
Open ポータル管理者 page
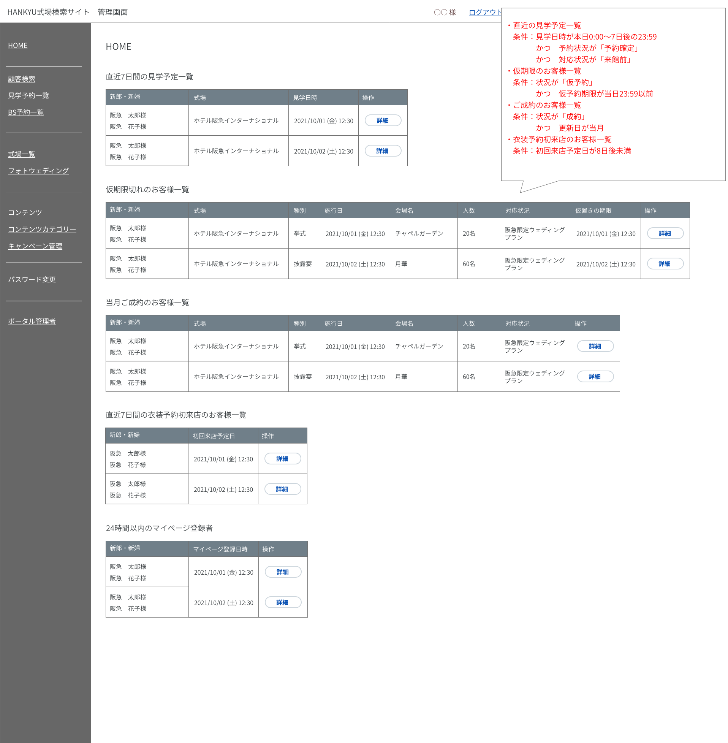pyautogui.click(x=32, y=322)
